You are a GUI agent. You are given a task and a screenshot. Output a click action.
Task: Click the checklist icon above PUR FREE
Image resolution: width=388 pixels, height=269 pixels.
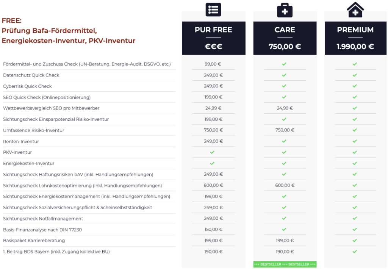click(x=213, y=9)
